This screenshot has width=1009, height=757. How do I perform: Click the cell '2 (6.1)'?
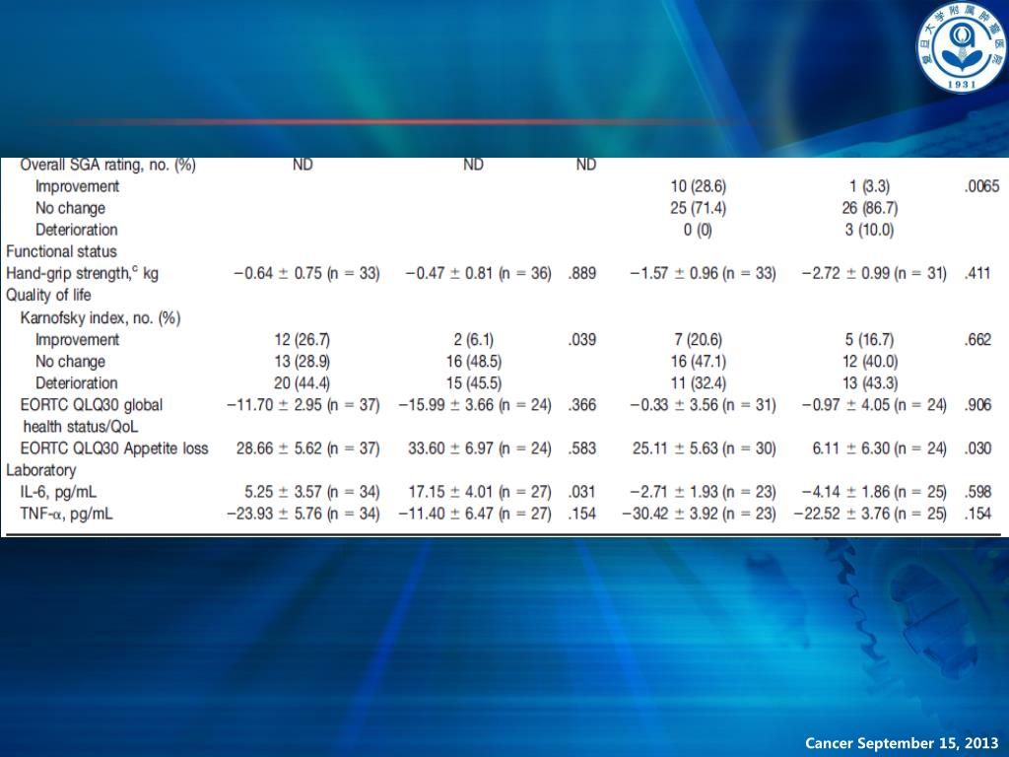click(x=474, y=339)
